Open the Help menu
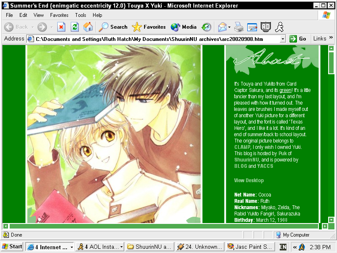This screenshot has width=337, height=253. 97,15
